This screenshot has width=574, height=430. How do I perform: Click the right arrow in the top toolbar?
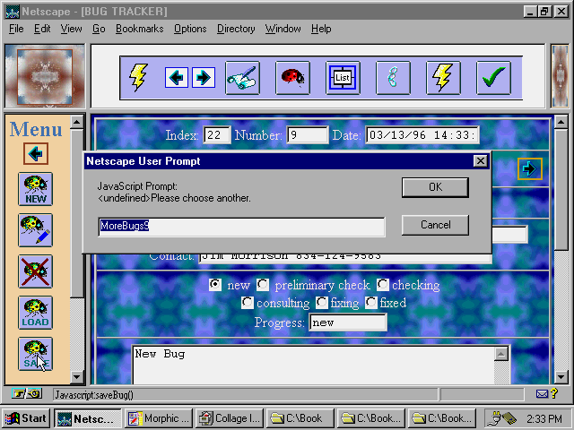click(x=204, y=78)
